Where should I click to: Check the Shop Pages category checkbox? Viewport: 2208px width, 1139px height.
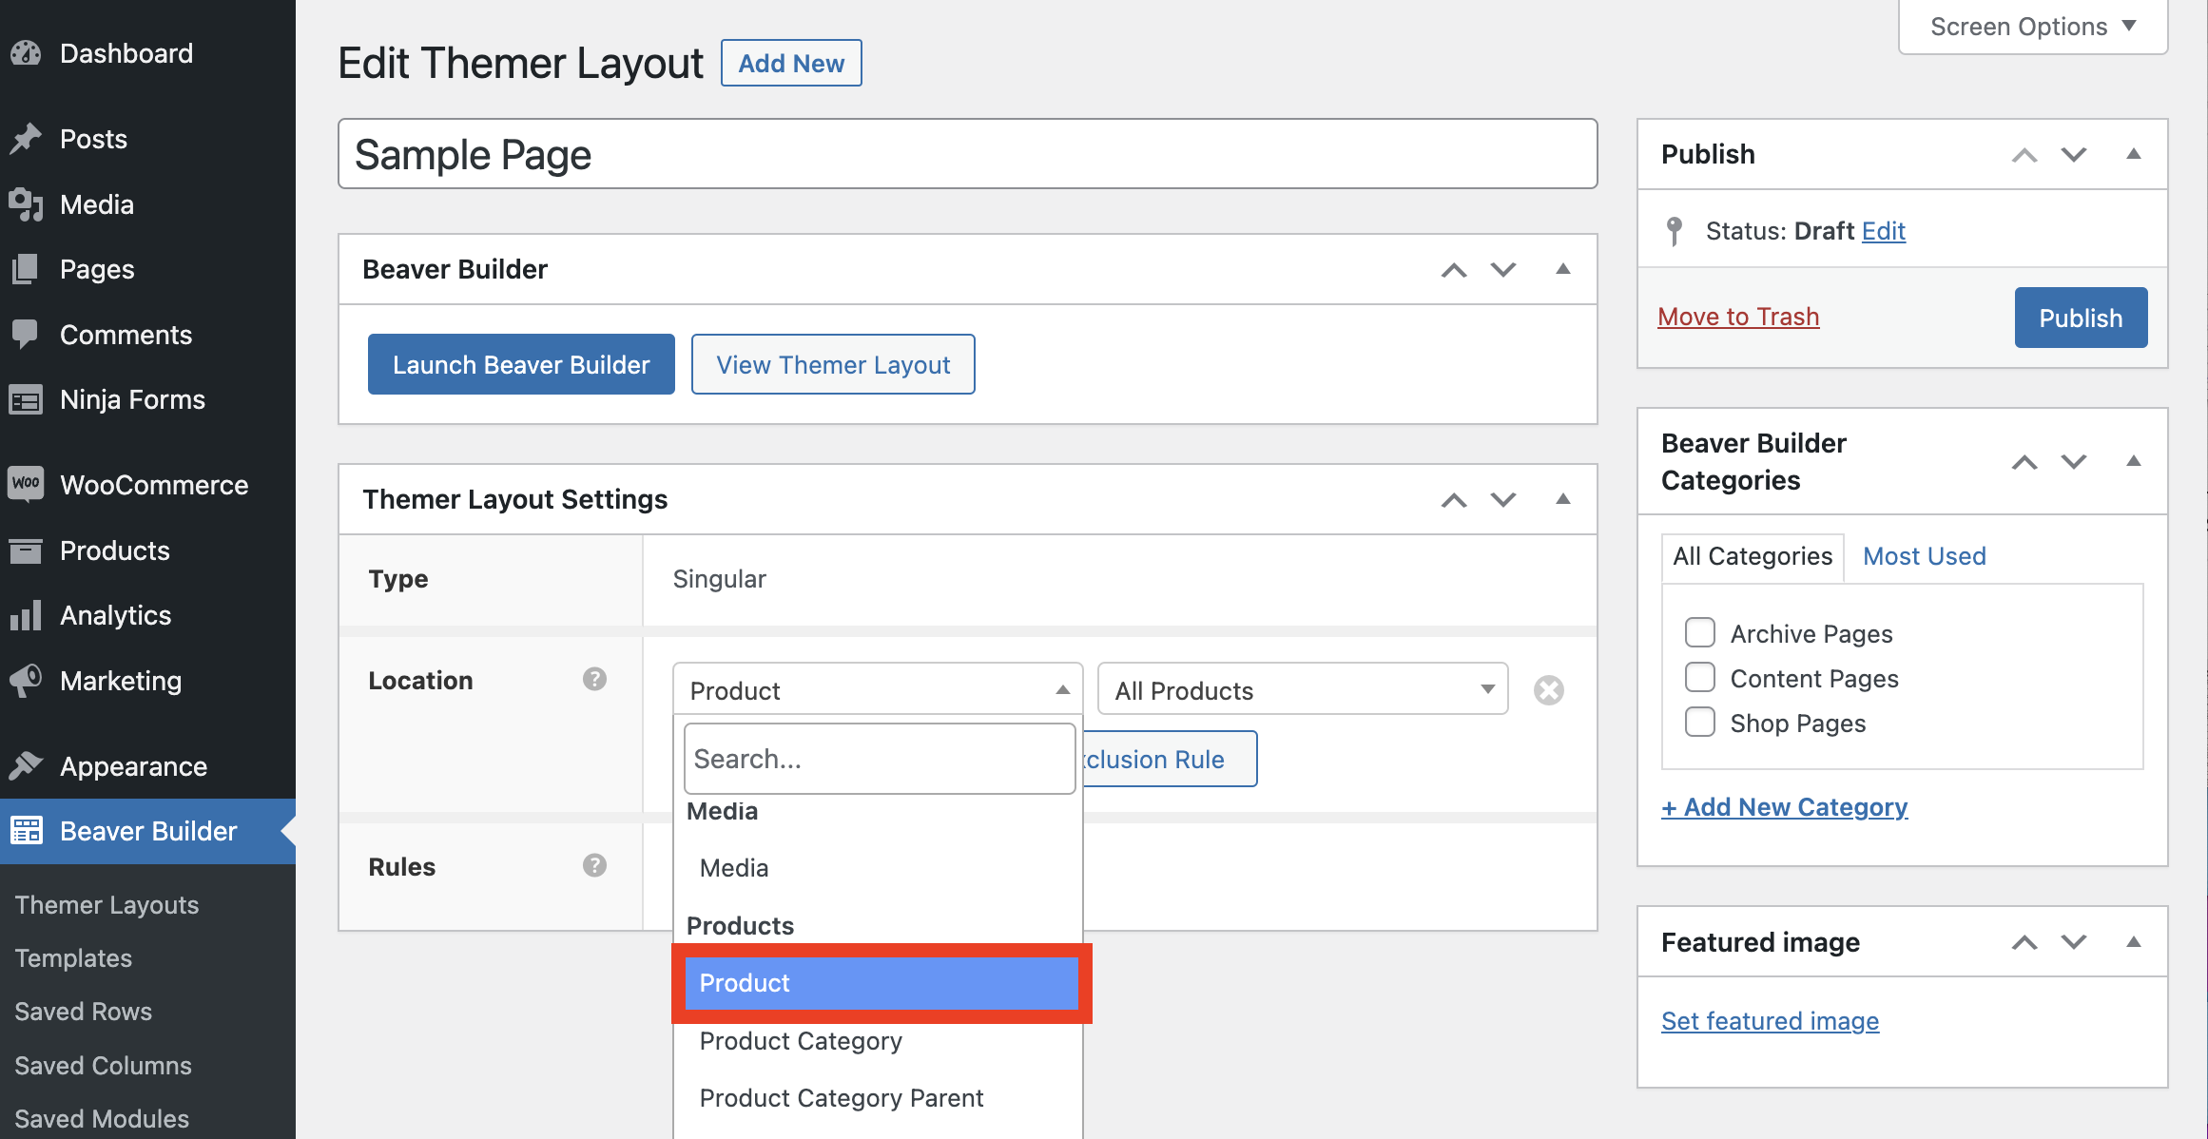[x=1699, y=723]
